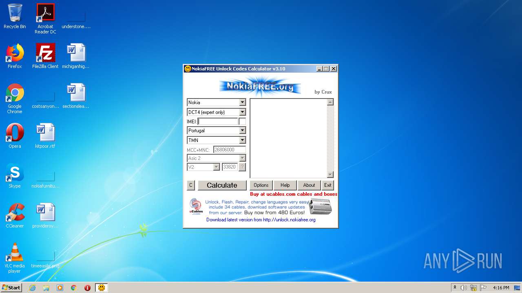
Task: Click into the IMEI input field
Action: [218, 122]
